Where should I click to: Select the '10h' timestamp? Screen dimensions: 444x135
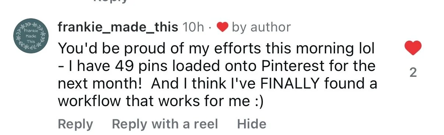pos(193,27)
